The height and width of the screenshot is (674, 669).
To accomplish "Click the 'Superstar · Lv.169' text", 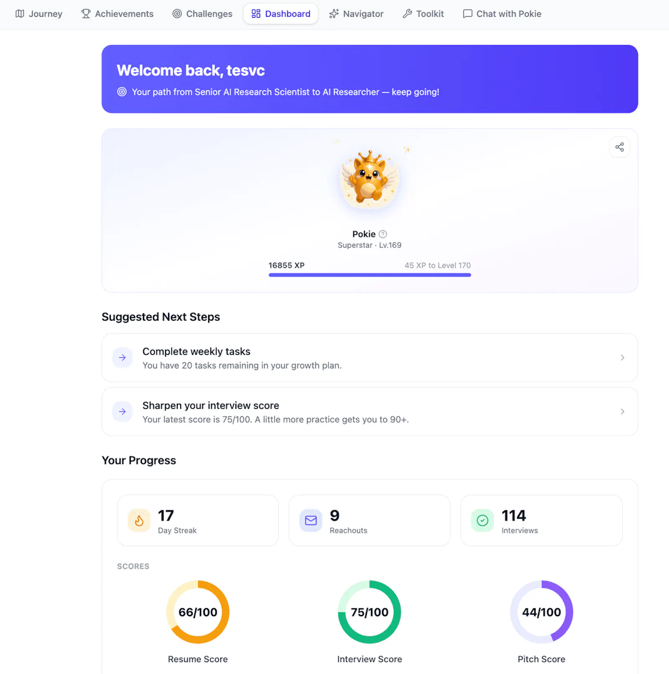I will click(x=370, y=245).
